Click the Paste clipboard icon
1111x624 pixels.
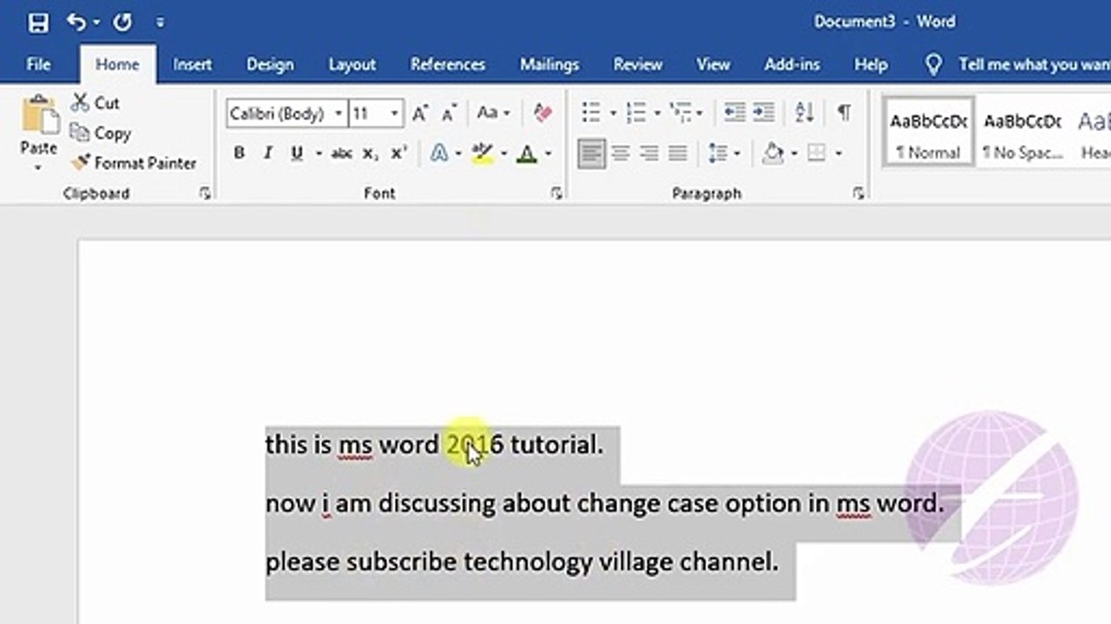click(x=38, y=117)
